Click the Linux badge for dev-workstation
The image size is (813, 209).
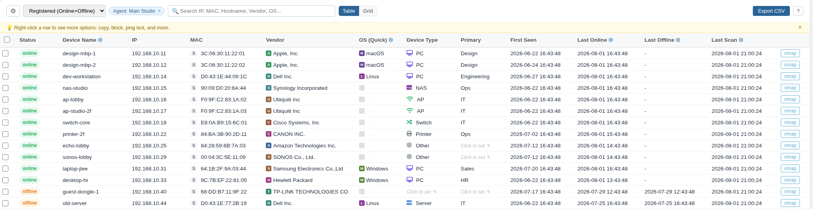tap(362, 76)
